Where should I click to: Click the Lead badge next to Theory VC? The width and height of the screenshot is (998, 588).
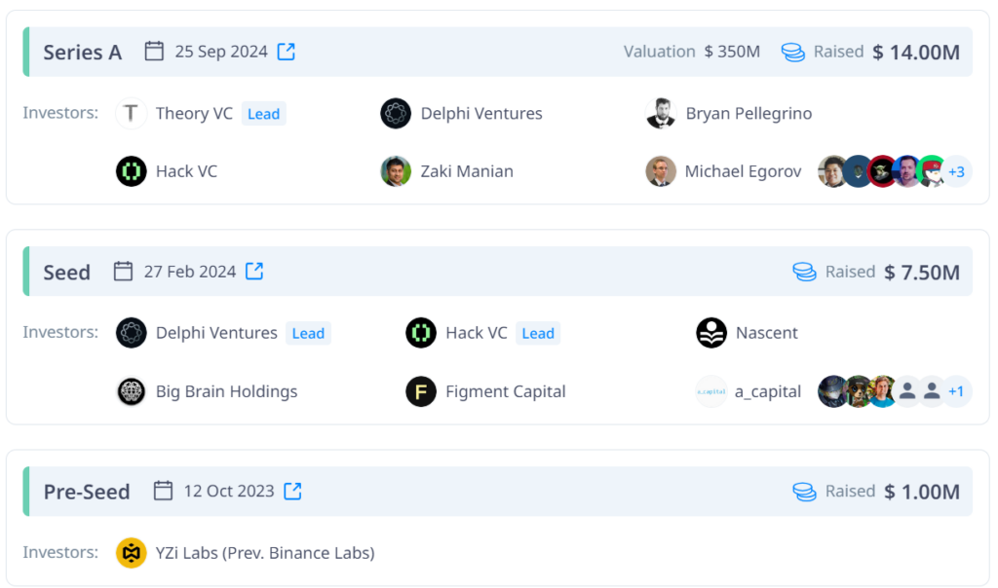pos(263,114)
